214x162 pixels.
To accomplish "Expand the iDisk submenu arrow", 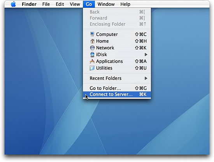I will pos(146,55).
